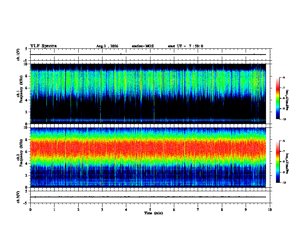This screenshot has width=304, height=235.
Task: Click time axis tick label "5"
Action: pyautogui.click(x=150, y=210)
